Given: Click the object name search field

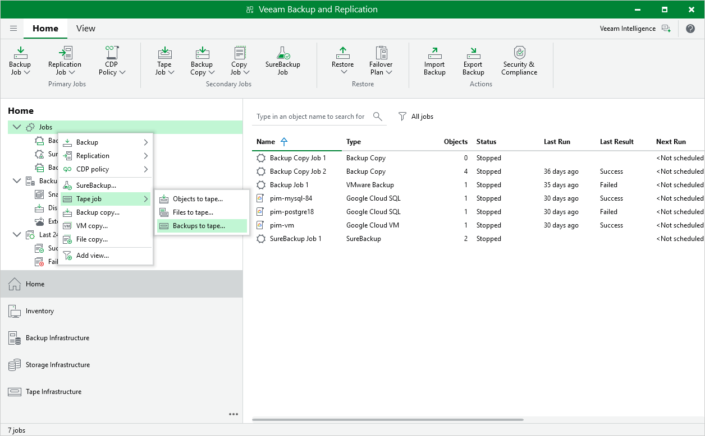Looking at the screenshot, I should (310, 117).
